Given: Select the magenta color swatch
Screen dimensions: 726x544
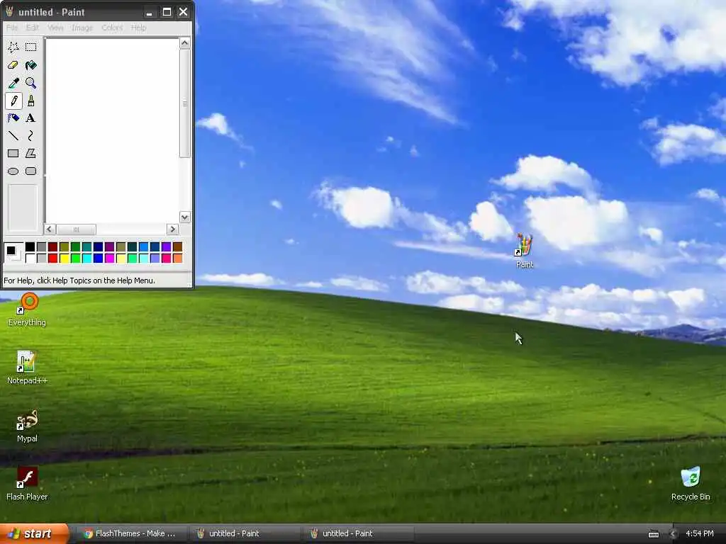Looking at the screenshot, I should coord(109,258).
